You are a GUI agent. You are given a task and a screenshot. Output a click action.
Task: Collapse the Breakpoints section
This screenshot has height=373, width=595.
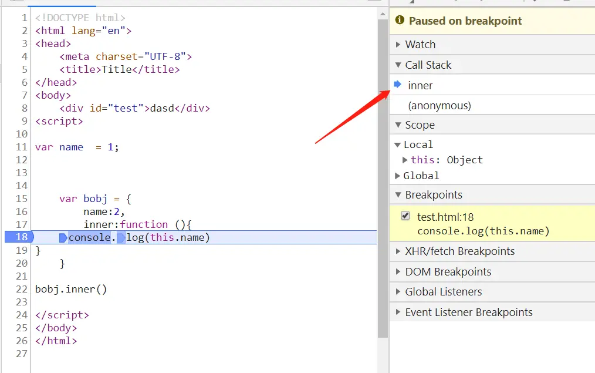pyautogui.click(x=398, y=195)
